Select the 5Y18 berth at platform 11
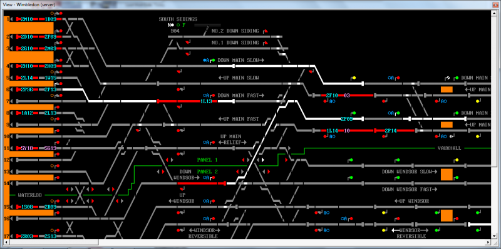 tap(26, 148)
